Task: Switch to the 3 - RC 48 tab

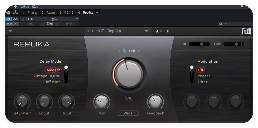Action: point(66,13)
